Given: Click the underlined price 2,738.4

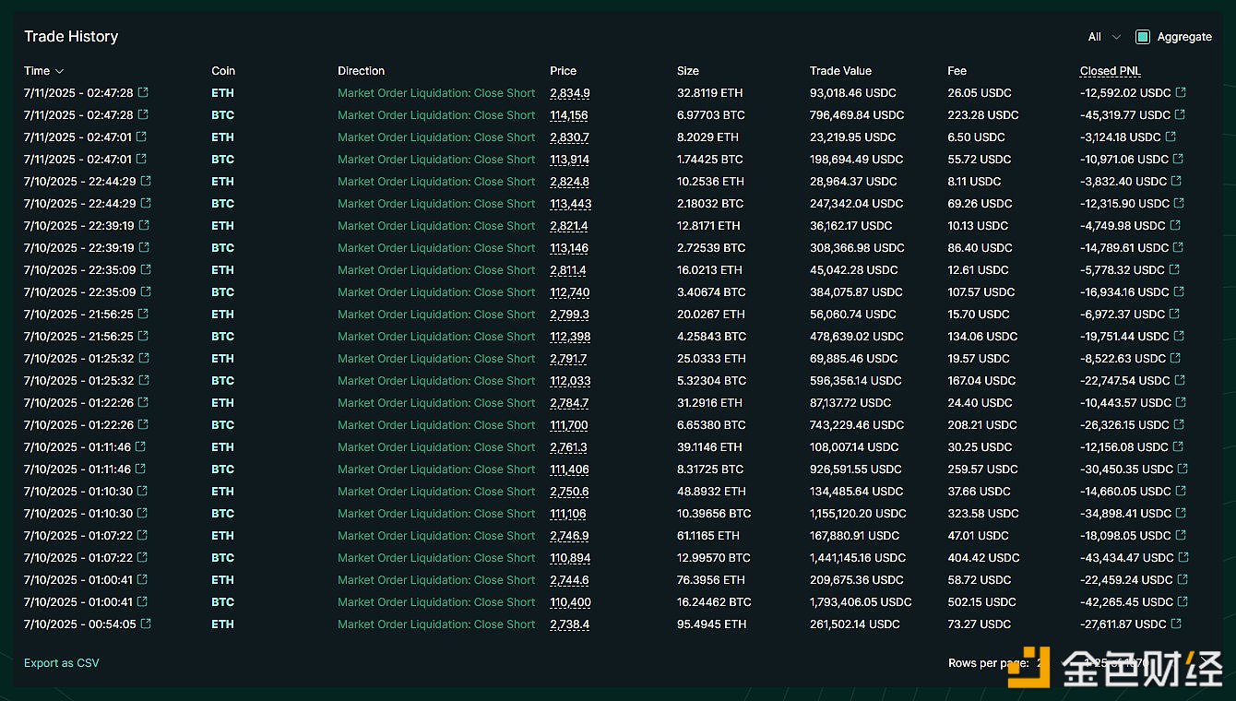Looking at the screenshot, I should (x=569, y=624).
